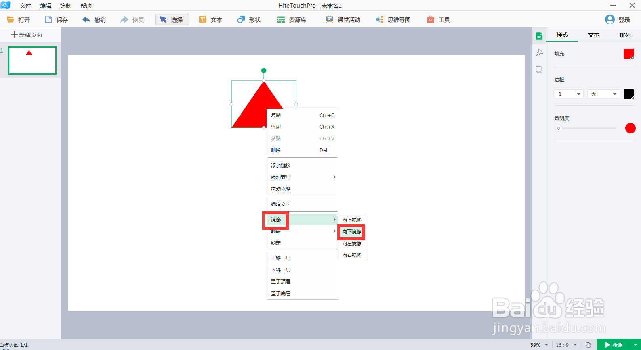Viewport: 641px width, 350px height.
Task: Switch to the 排列 tab
Action: (625, 35)
